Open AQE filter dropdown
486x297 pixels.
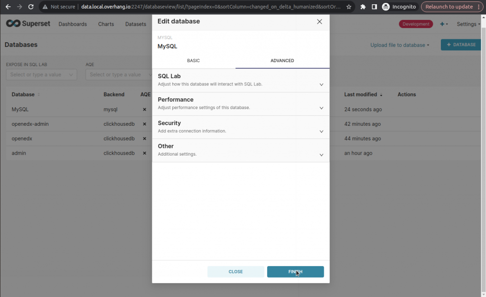(x=119, y=74)
